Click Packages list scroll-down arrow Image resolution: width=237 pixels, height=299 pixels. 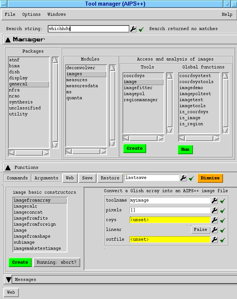coord(55,145)
